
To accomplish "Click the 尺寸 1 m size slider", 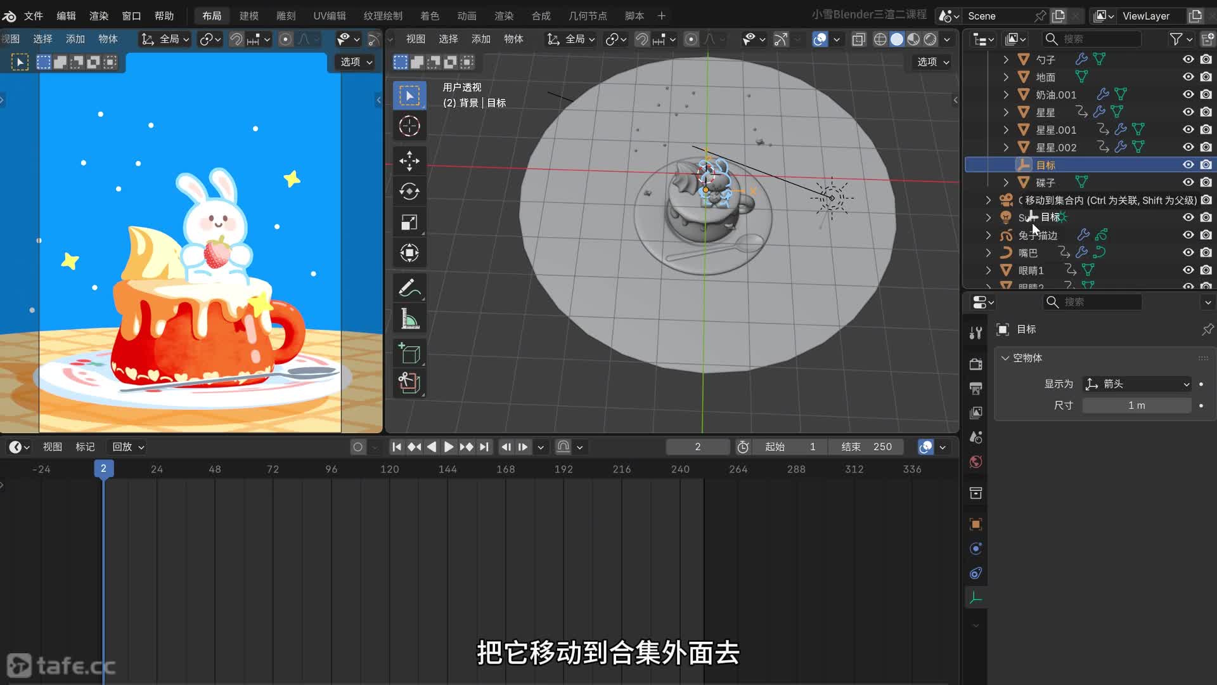I will coord(1137,405).
